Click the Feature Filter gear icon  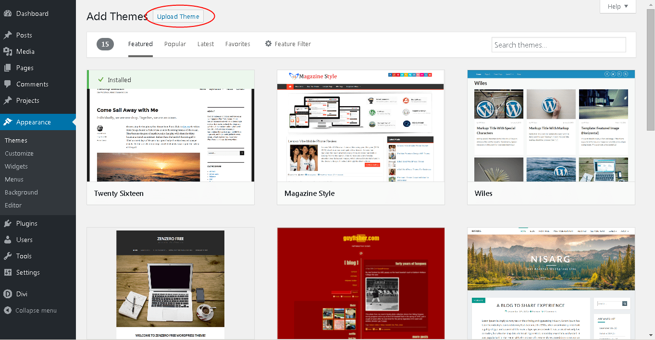pos(269,44)
